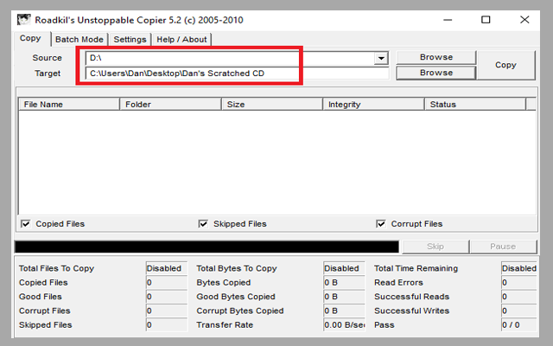553x346 pixels.
Task: Toggle the Skipped Files checkbox
Action: [203, 224]
